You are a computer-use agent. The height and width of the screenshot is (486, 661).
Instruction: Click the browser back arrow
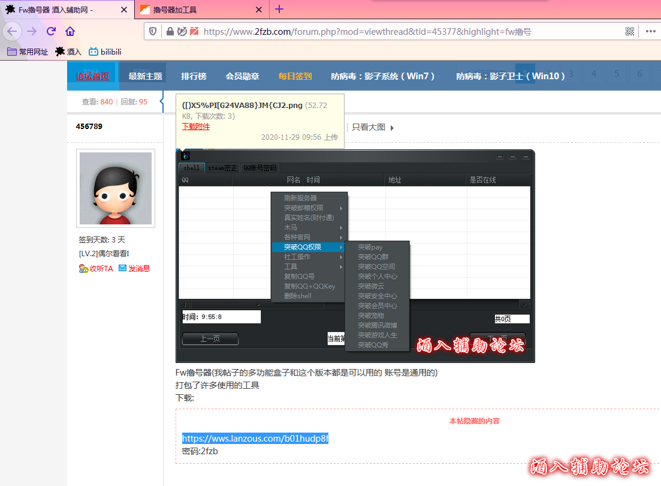click(12, 31)
